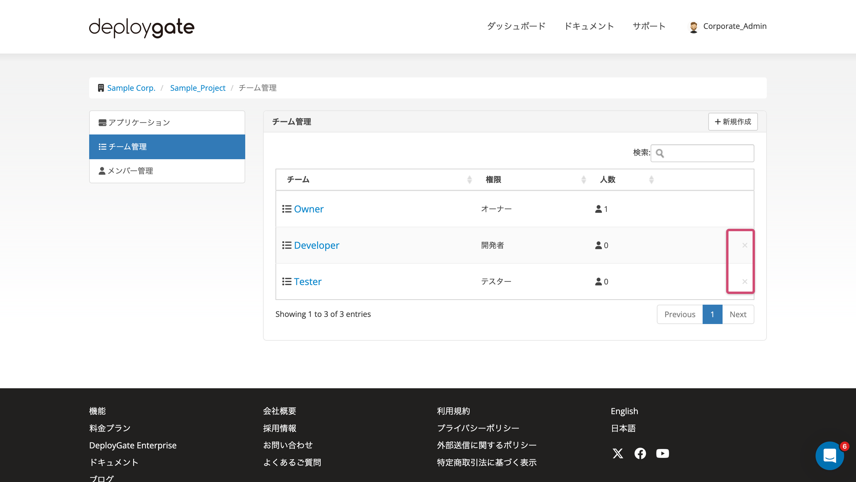Click the deploygate logo
Screen dimensions: 856x482
click(141, 27)
